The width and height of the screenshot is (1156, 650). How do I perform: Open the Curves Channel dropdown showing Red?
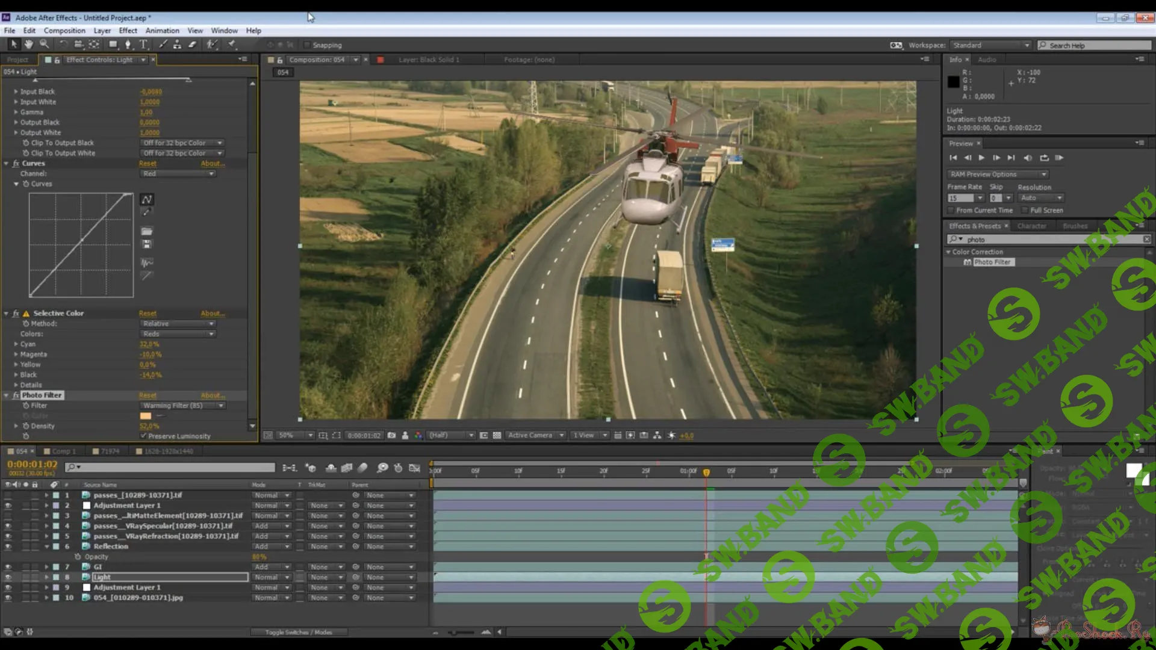coord(178,173)
